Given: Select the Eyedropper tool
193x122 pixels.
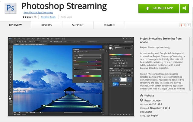Looking at the screenshot, I should click(x=11, y=60).
